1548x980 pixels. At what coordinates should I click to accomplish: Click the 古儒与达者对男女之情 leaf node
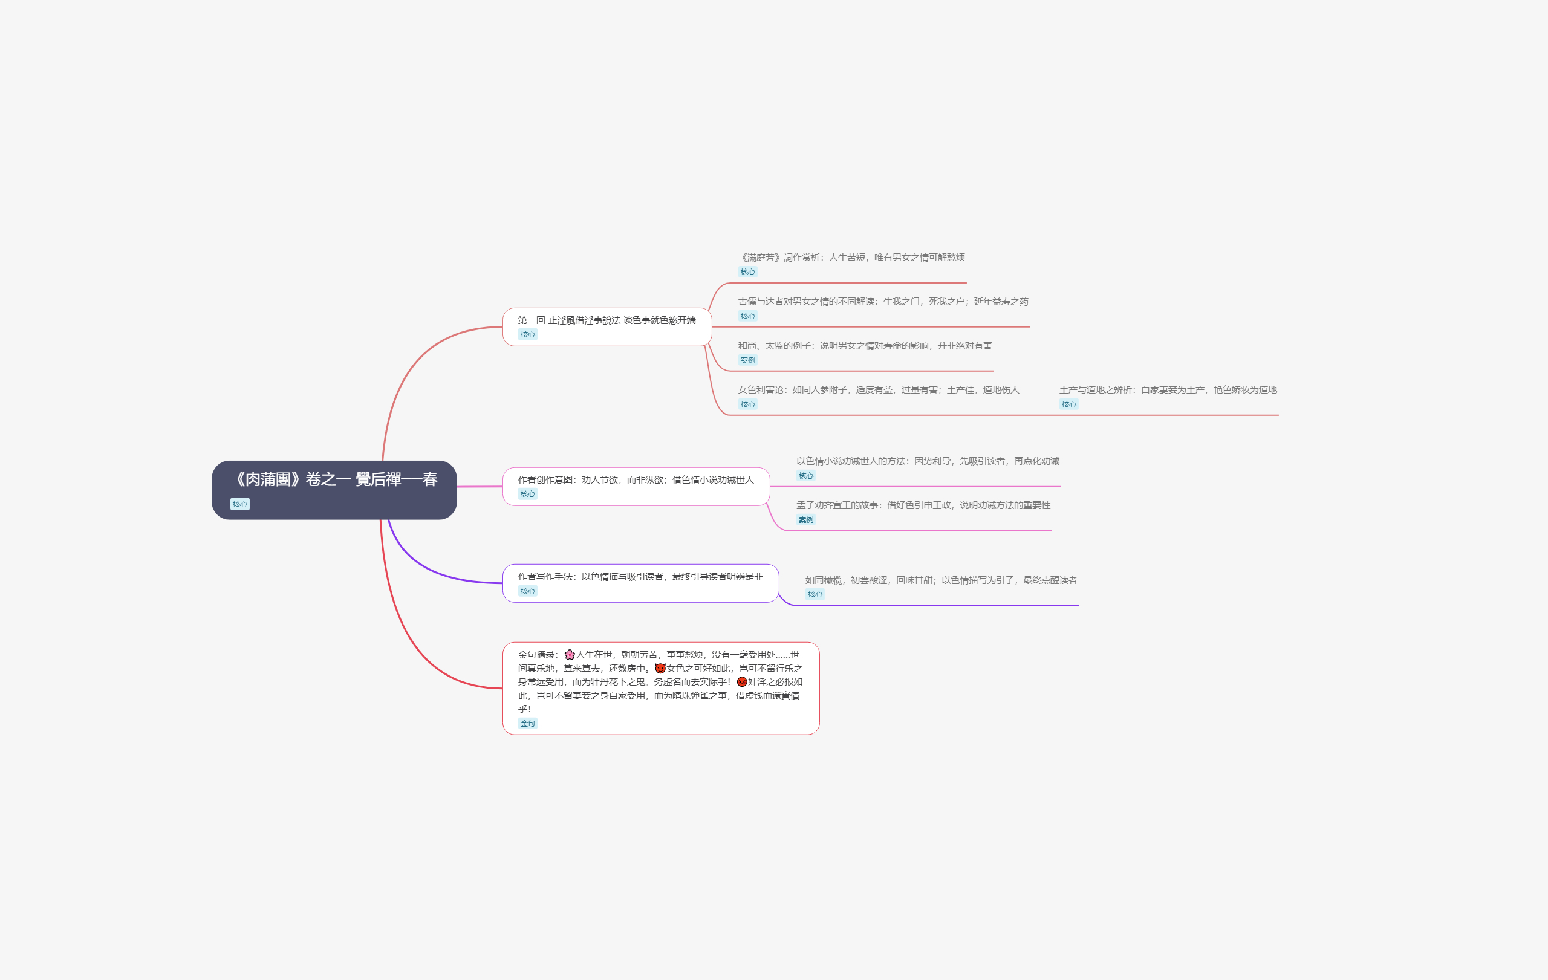pyautogui.click(x=883, y=302)
